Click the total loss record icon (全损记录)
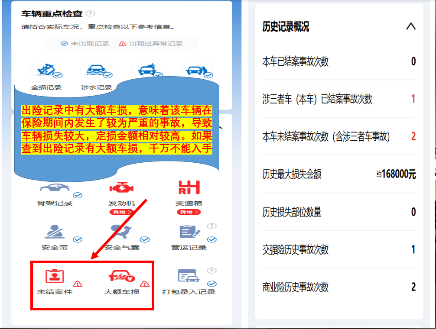436x329 pixels. tap(47, 71)
